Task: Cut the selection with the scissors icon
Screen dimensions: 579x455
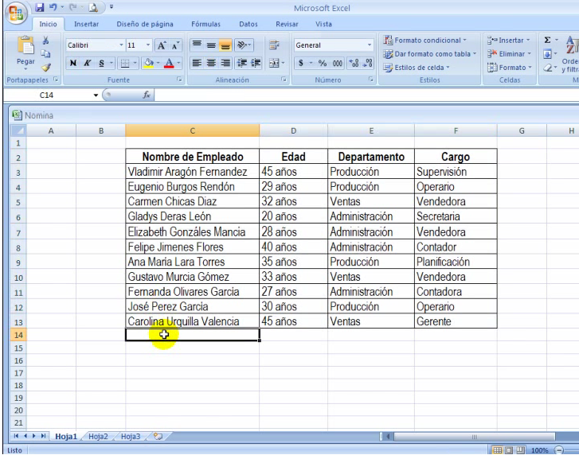Action: 45,41
